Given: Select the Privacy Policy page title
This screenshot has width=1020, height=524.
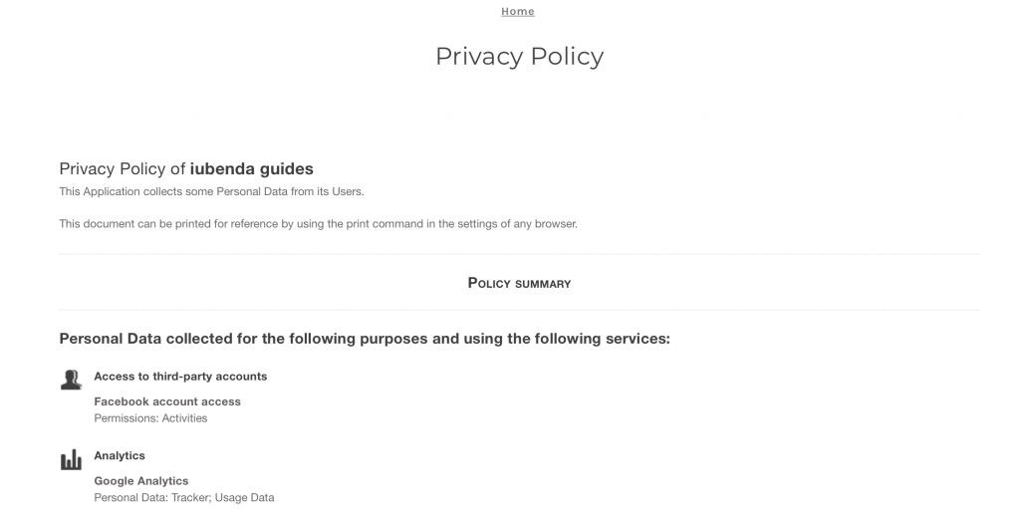Looking at the screenshot, I should coord(519,57).
